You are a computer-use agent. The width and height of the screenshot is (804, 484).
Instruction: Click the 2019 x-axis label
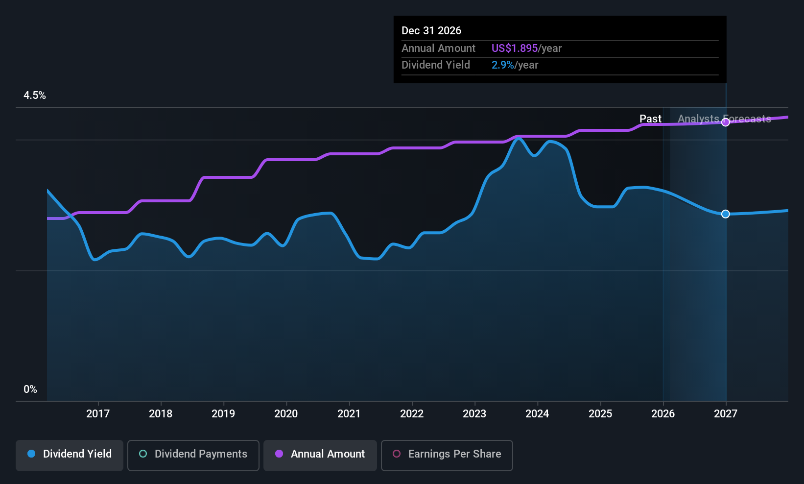223,414
